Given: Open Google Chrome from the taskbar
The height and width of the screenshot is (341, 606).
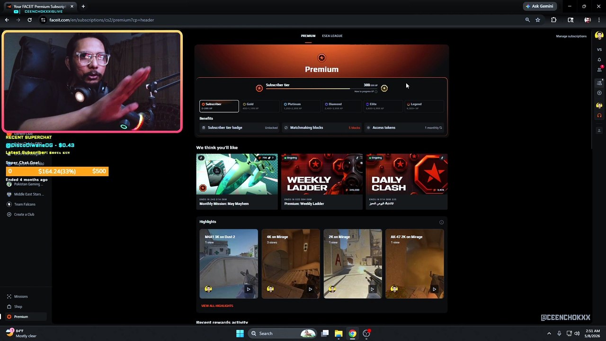Looking at the screenshot, I should pos(352,333).
